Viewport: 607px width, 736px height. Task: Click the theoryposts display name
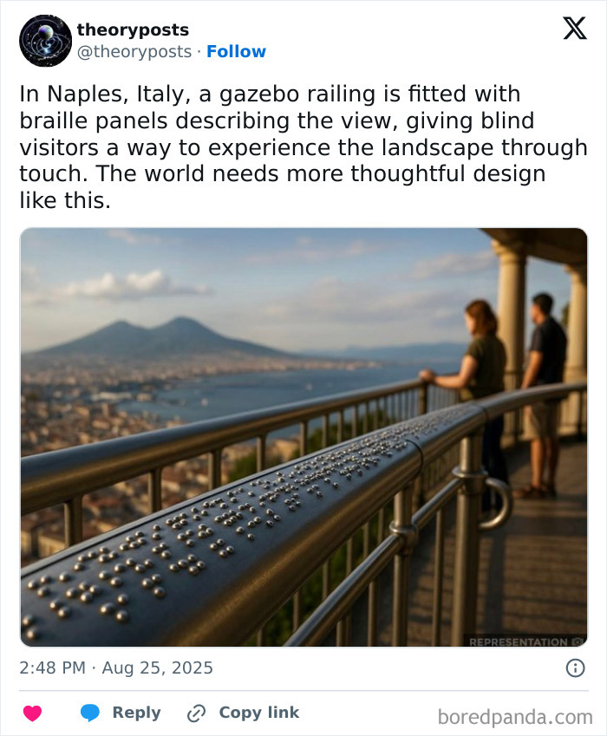133,29
